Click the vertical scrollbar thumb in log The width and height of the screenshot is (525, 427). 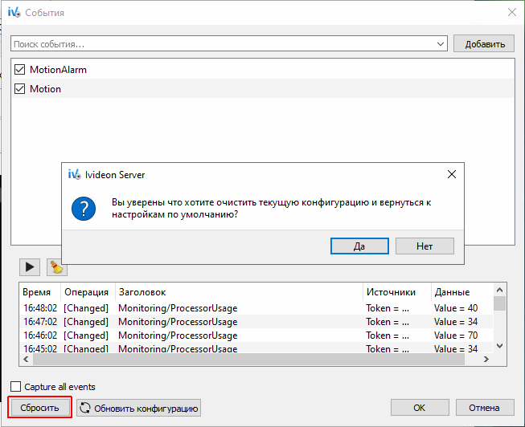tap(499, 303)
